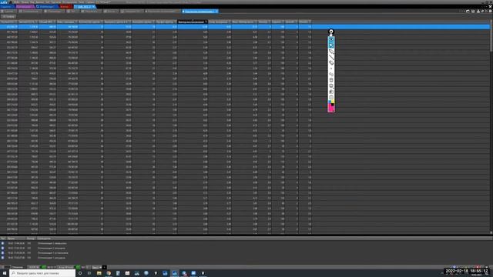Open the Windows Start menu

5,273
